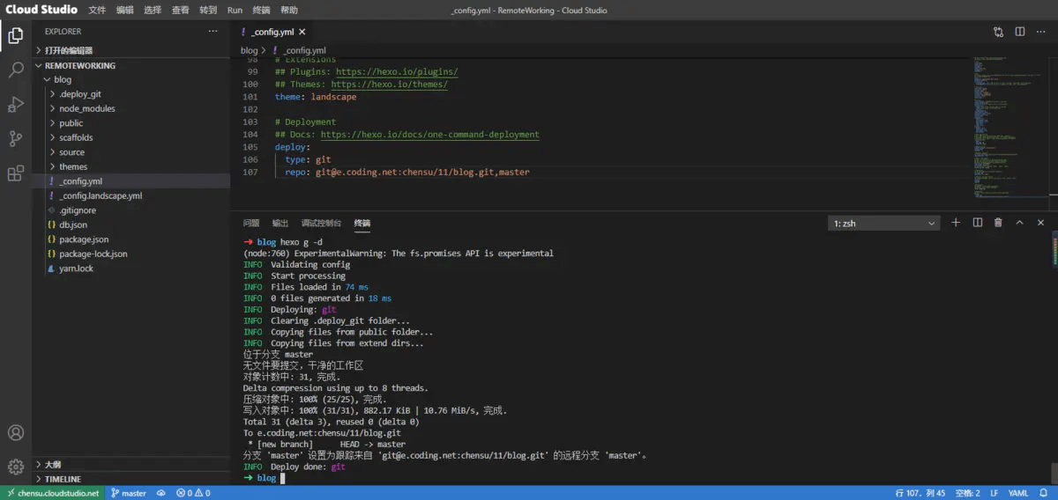
Task: Expand the source folder
Action: 131,152
